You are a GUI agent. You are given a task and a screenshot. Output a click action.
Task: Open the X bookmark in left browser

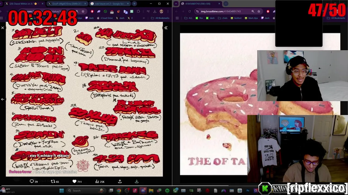(x=130, y=18)
